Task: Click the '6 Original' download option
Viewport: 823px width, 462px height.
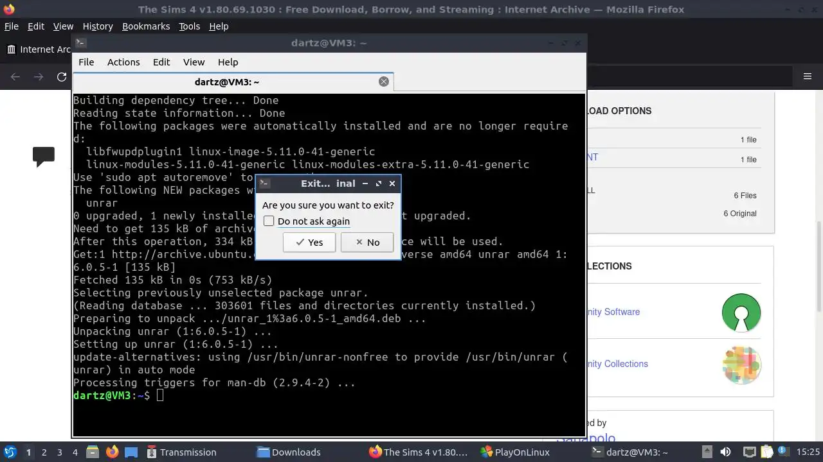Action: (x=740, y=214)
